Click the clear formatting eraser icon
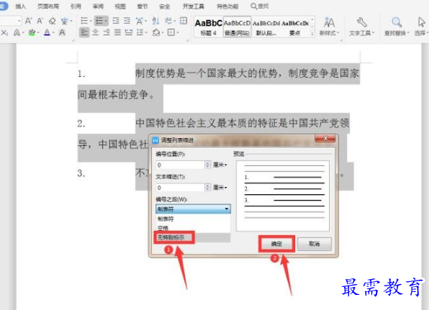 point(52,21)
